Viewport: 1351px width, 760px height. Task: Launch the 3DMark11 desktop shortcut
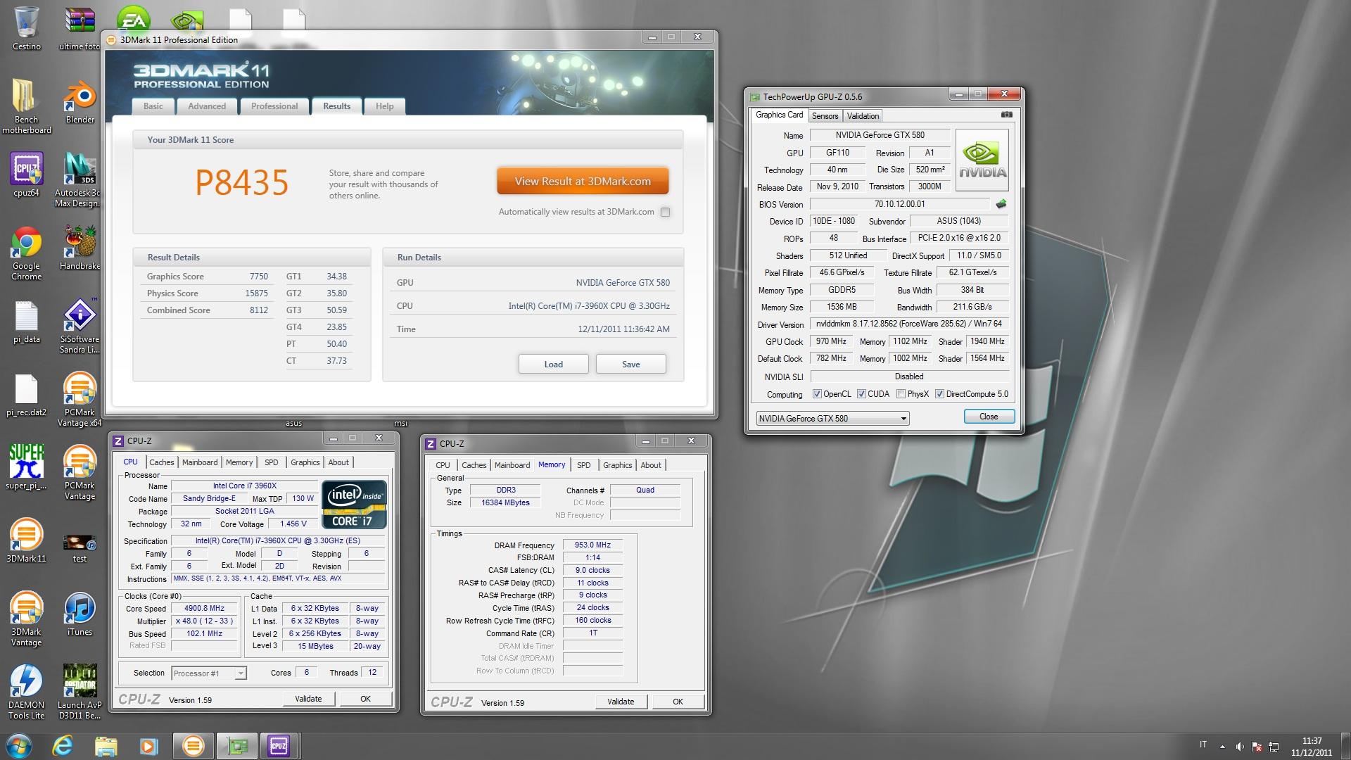[x=26, y=540]
